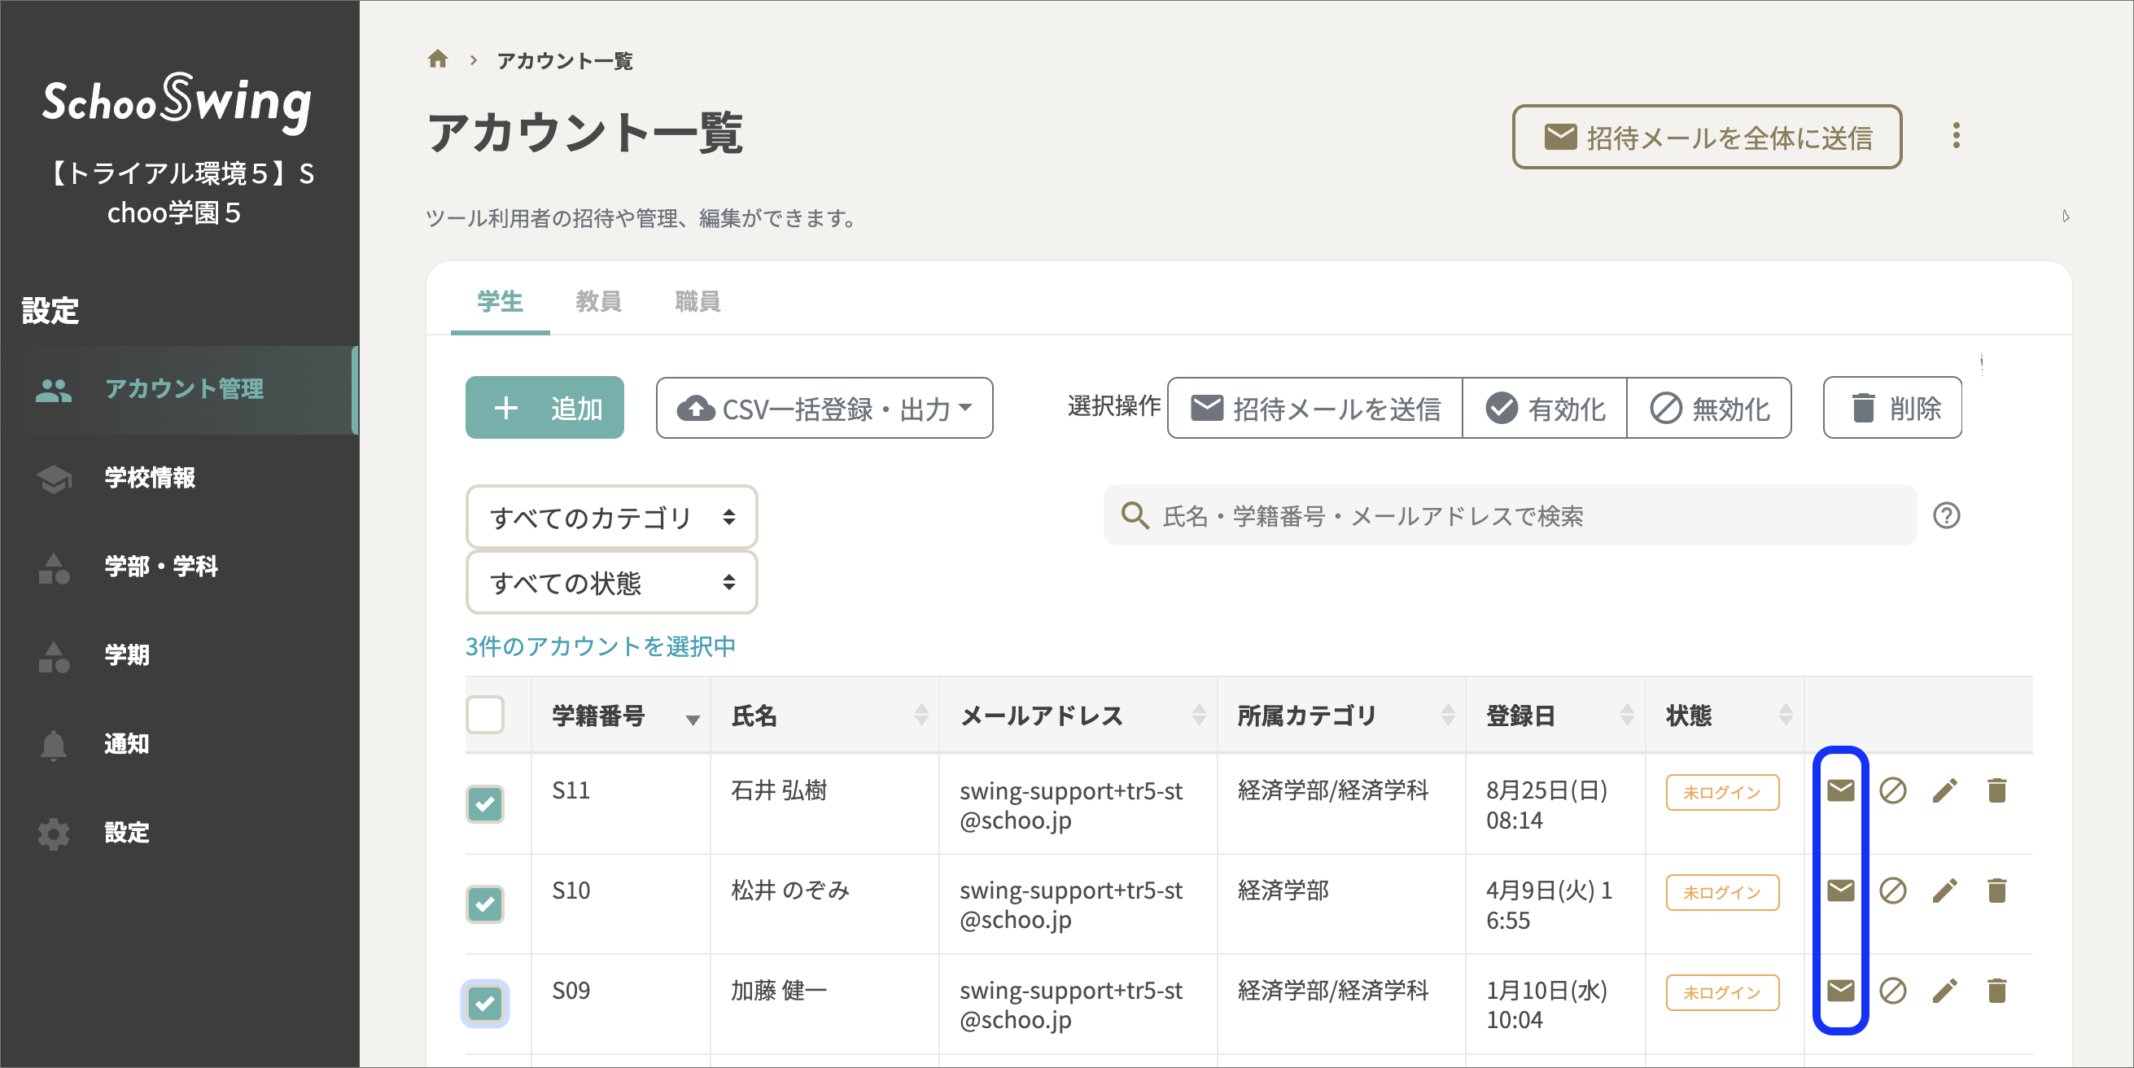Click the 追加 button
This screenshot has height=1068, width=2134.
tap(544, 408)
